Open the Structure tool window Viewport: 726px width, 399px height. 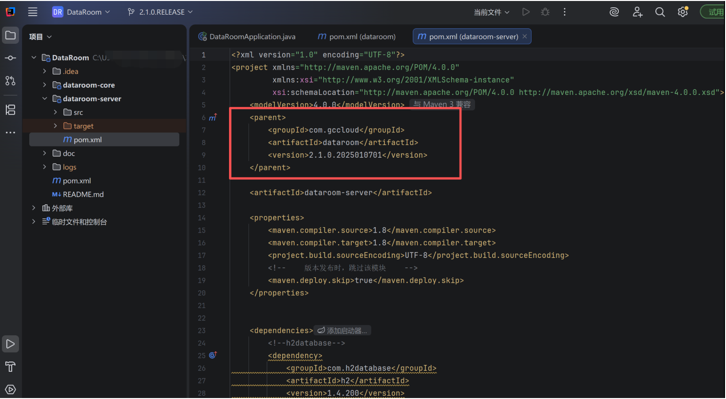pos(10,109)
